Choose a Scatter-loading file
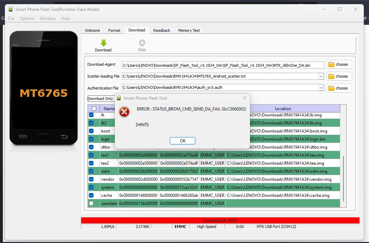369x243 pixels. tap(339, 76)
